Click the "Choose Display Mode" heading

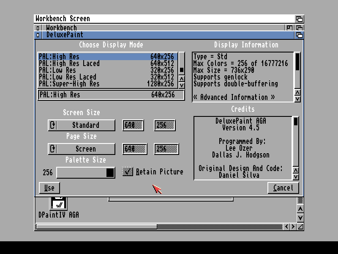point(111,45)
